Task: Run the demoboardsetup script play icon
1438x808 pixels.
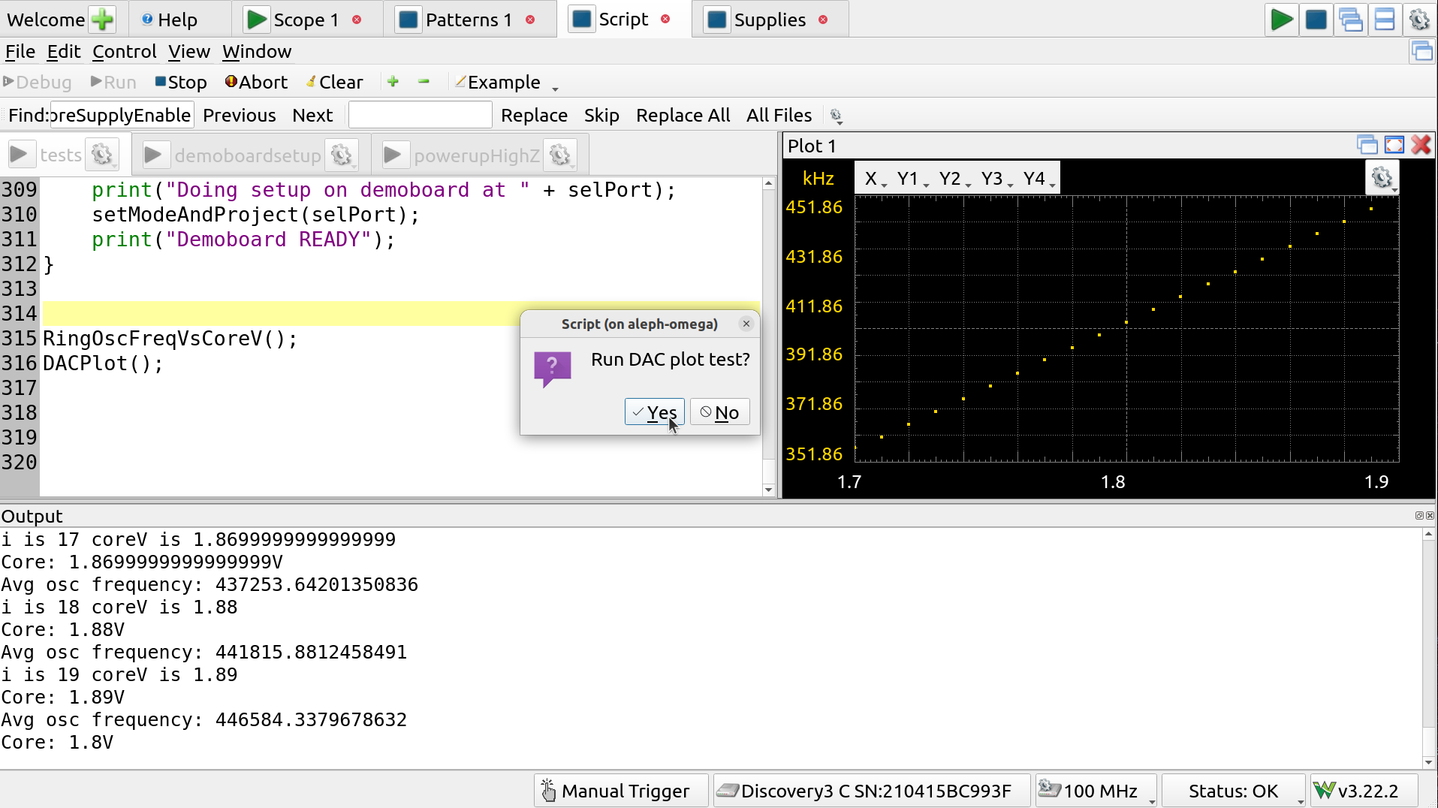Action: (x=153, y=155)
